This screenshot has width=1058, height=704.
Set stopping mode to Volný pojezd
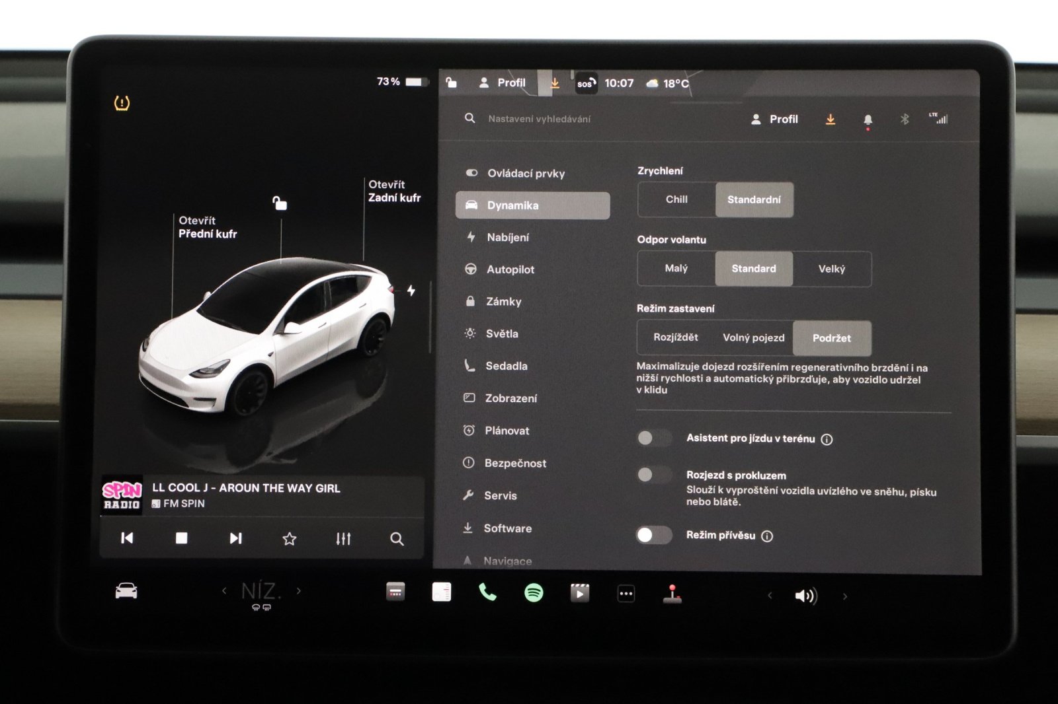coord(754,337)
